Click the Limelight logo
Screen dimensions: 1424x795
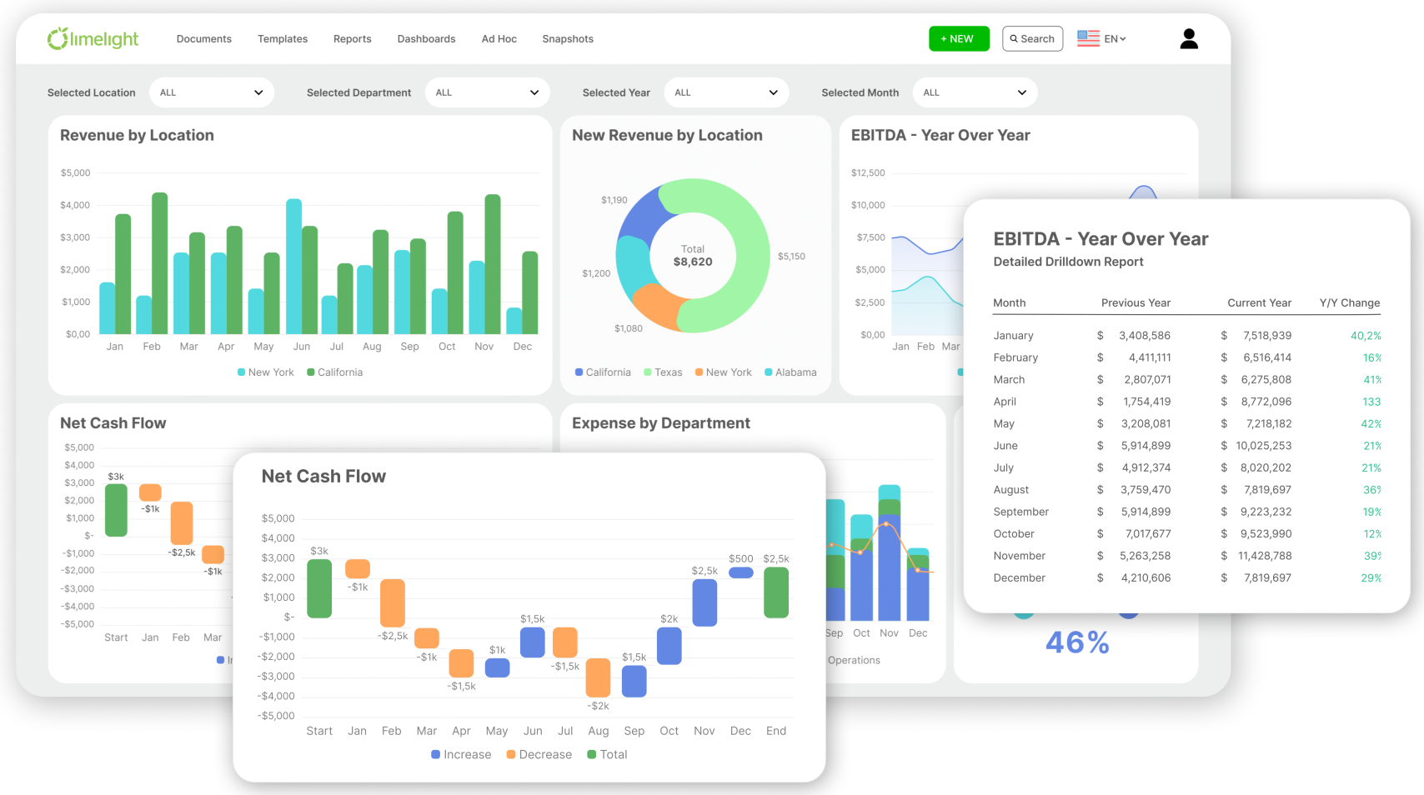pos(93,37)
